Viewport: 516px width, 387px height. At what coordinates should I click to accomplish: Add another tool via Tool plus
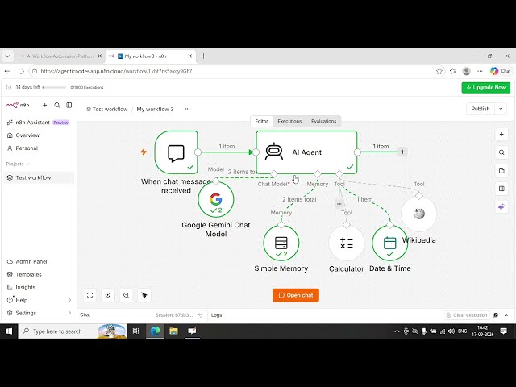coord(339,204)
